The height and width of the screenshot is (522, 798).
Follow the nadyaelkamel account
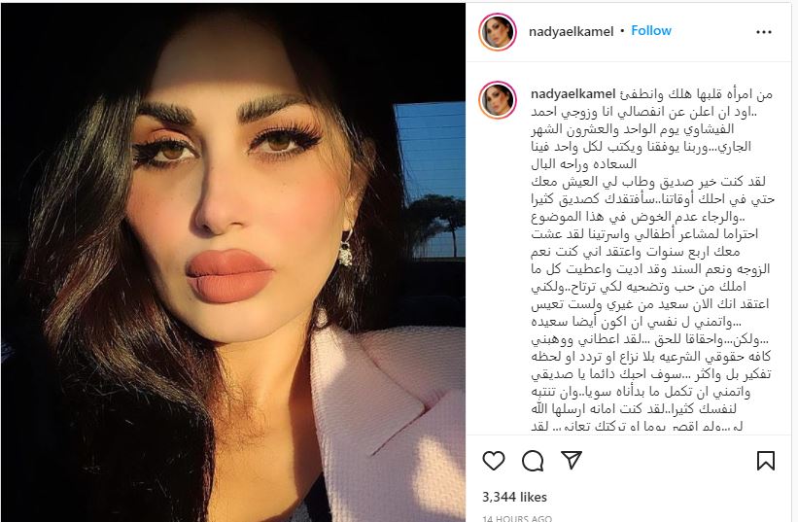651,30
